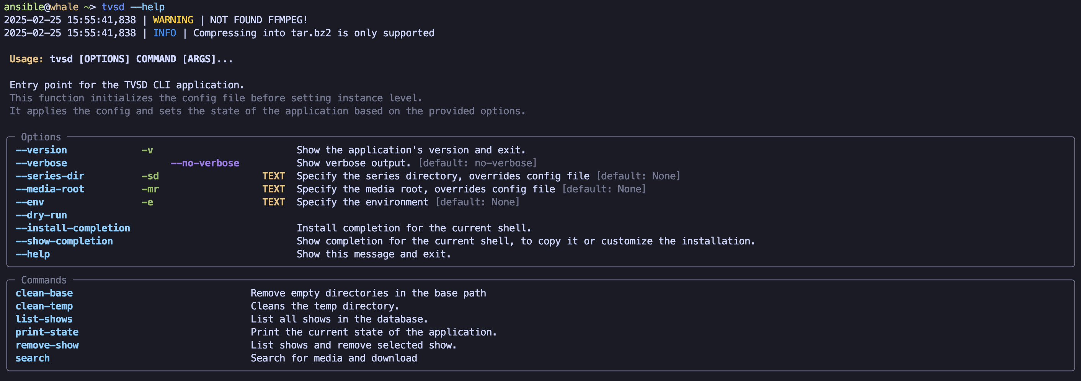Viewport: 1081px width, 381px height.
Task: Click the print-state command
Action: (x=47, y=332)
